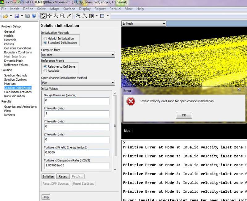Viewport: 247px width, 201px height.
Task: Click the Y Velocity input field
Action: (77, 127)
